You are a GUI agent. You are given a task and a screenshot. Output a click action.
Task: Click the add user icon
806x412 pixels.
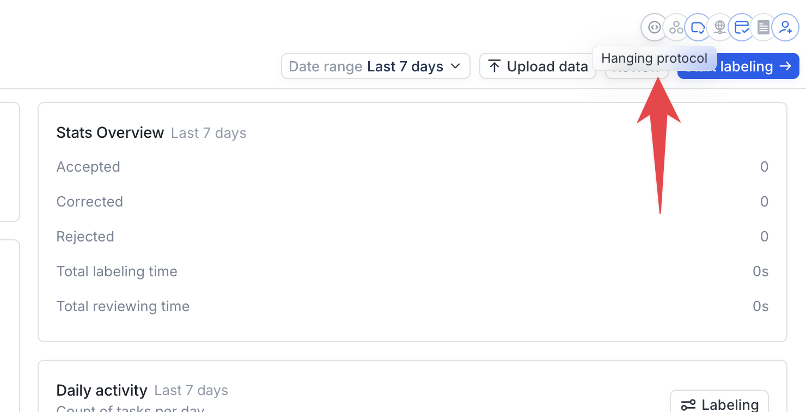(x=785, y=27)
